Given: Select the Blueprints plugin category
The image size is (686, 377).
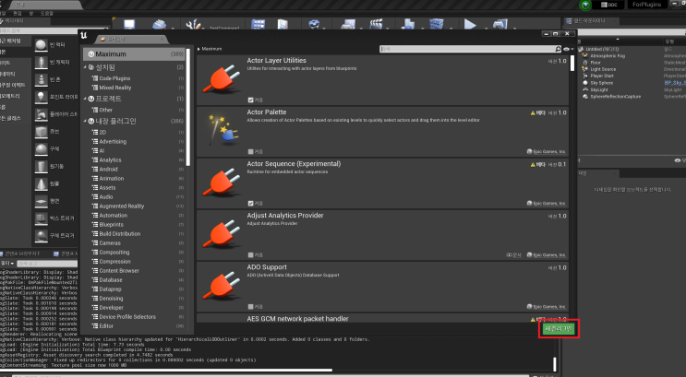Looking at the screenshot, I should coord(111,225).
